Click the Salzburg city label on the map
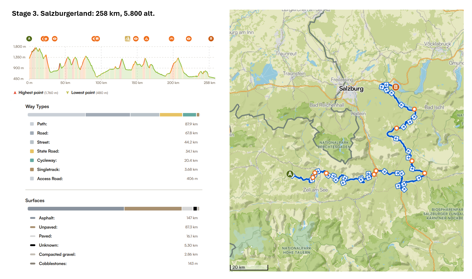This screenshot has width=472, height=279. [351, 89]
